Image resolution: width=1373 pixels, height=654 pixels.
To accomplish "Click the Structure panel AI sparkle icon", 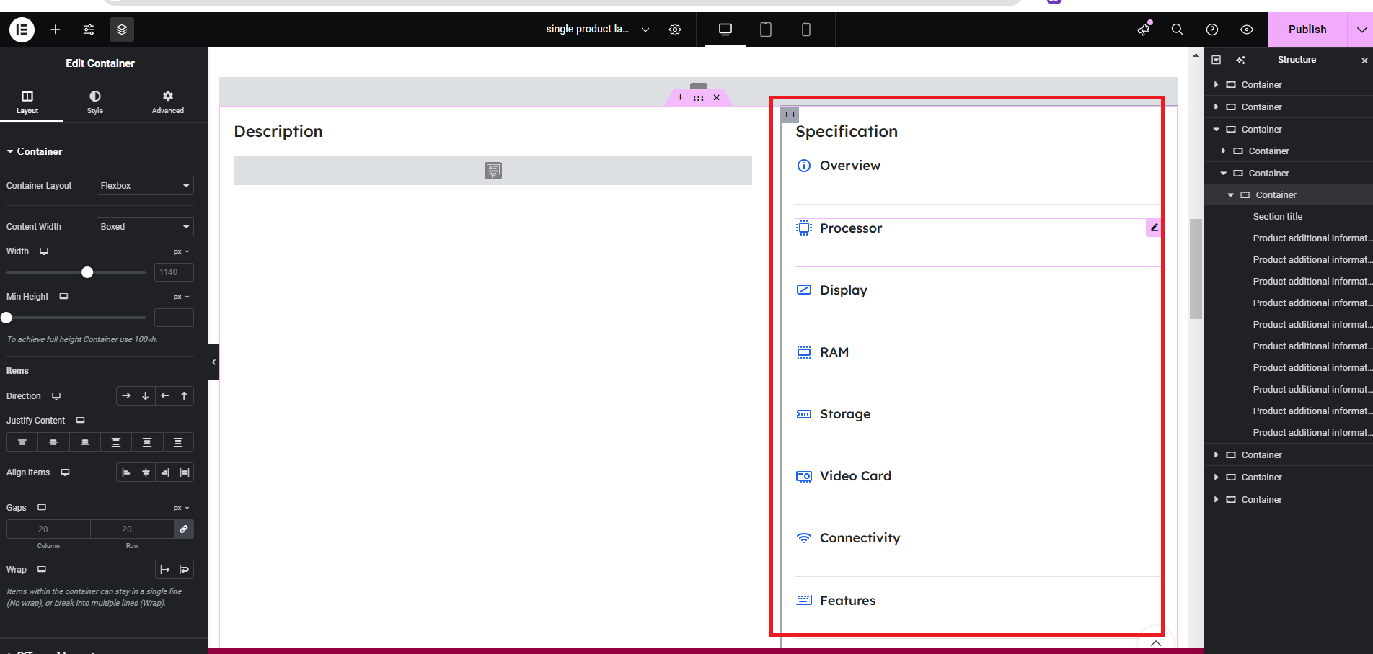I will click(1241, 60).
